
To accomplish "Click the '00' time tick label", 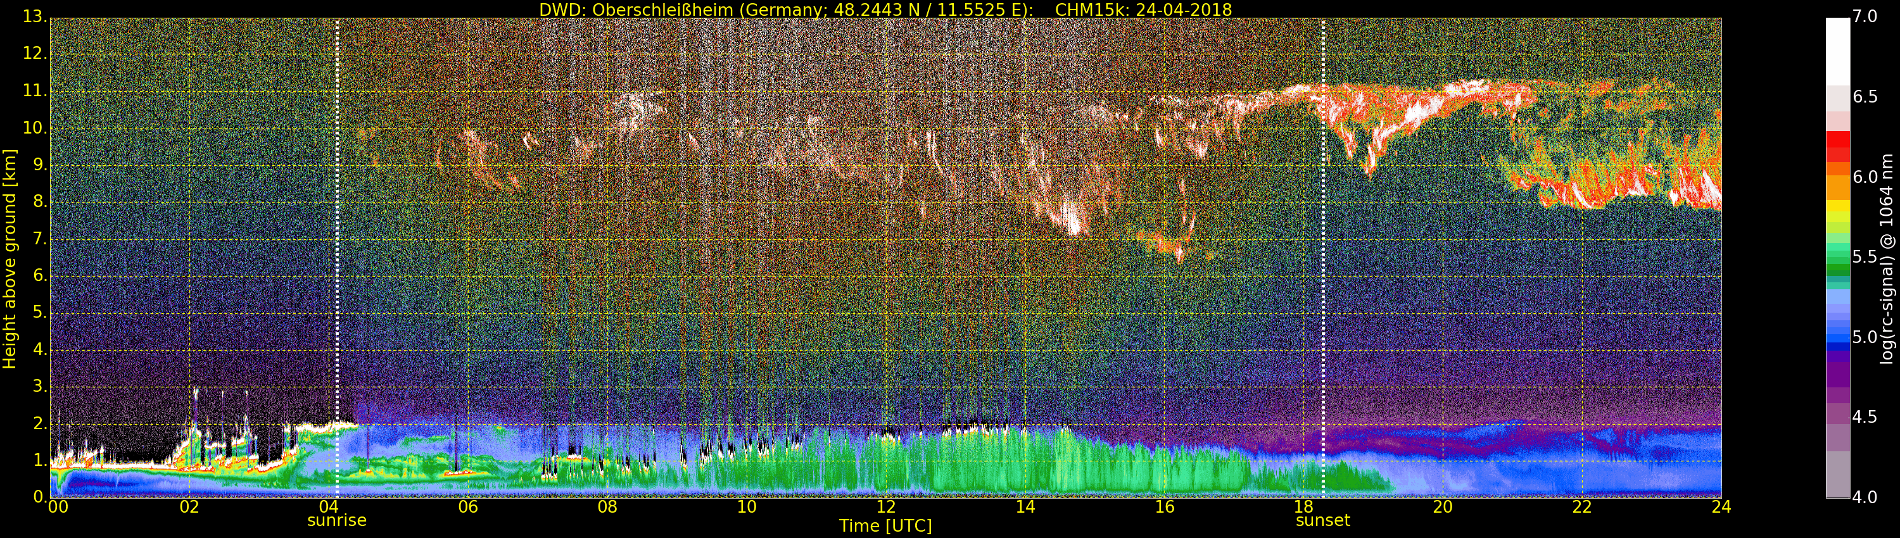I will (x=58, y=507).
